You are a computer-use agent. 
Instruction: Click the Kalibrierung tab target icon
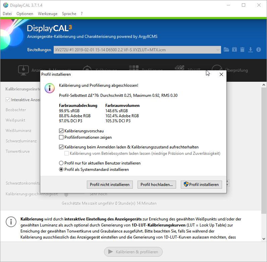coord(87,68)
